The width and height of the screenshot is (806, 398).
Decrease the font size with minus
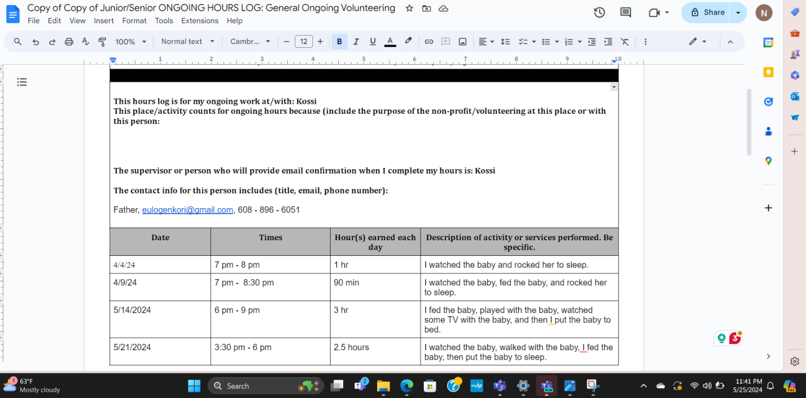tap(287, 41)
